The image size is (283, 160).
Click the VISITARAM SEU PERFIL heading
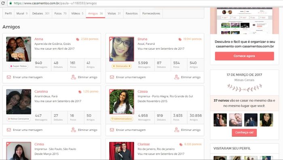coord(232,148)
